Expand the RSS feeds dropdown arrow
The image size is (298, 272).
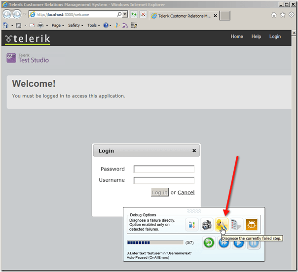(25, 26)
